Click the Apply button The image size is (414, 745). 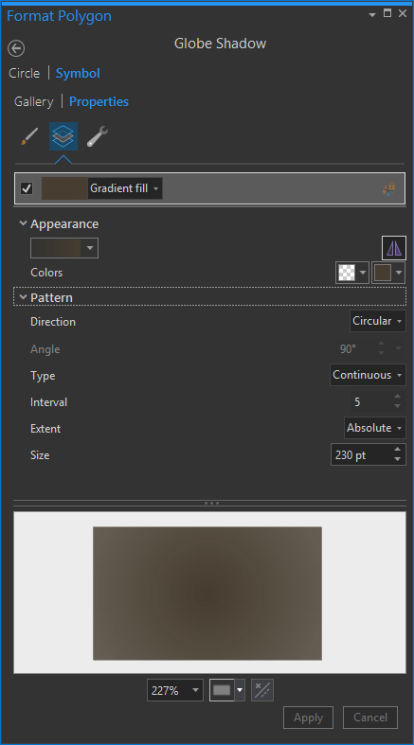click(x=308, y=718)
